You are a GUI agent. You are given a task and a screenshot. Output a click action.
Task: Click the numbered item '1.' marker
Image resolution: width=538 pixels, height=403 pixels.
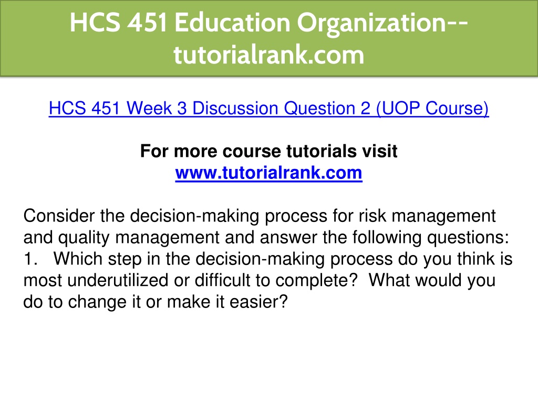pos(30,259)
